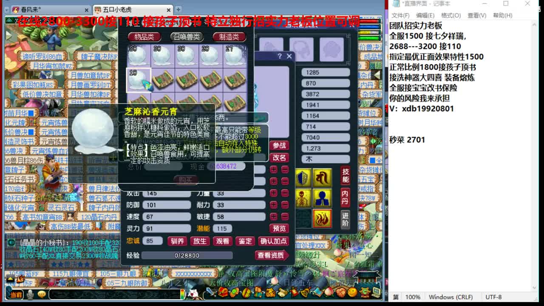This screenshot has height=306, width=544.
Task: Open Notepad 编辑(E) menu
Action: [x=425, y=15]
